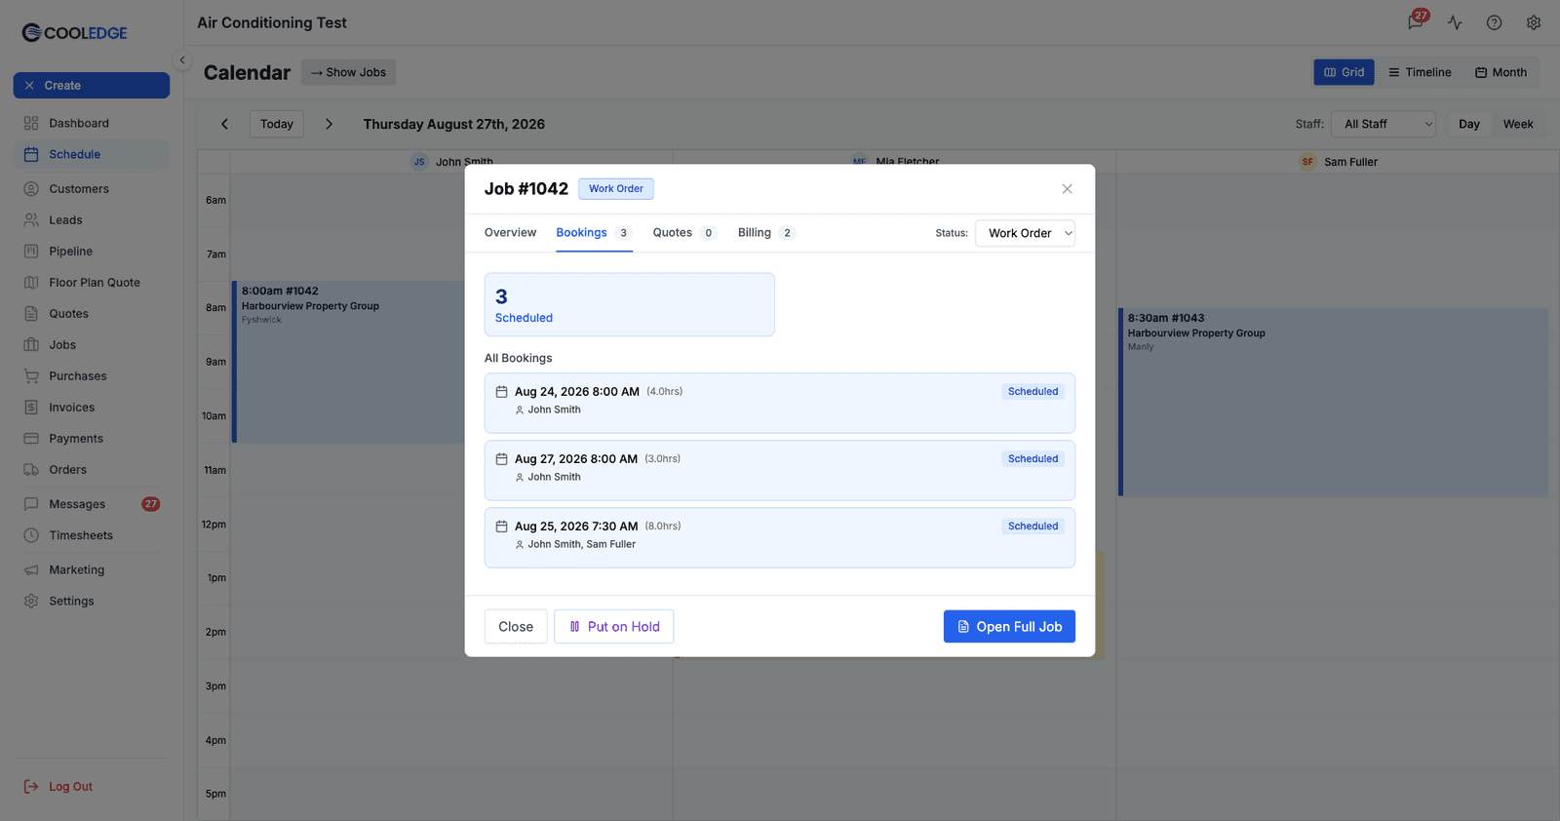Switch to the Quotes tab in dialog
This screenshot has height=821, width=1560.
(x=684, y=232)
